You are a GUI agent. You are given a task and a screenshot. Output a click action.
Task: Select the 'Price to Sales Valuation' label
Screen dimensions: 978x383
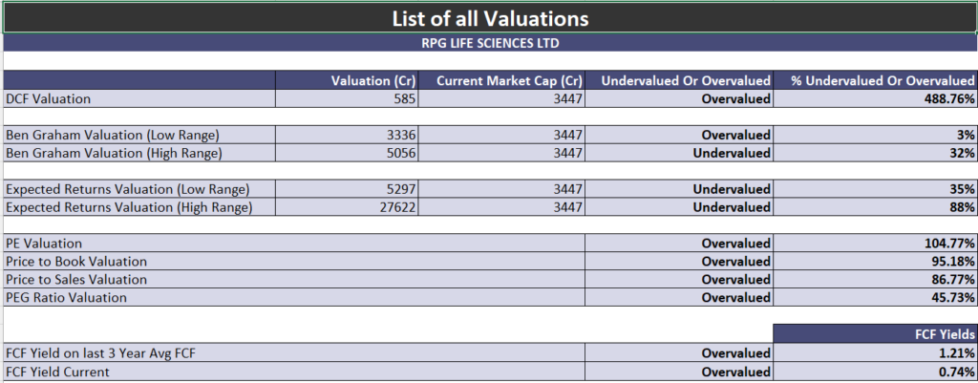[x=294, y=280]
